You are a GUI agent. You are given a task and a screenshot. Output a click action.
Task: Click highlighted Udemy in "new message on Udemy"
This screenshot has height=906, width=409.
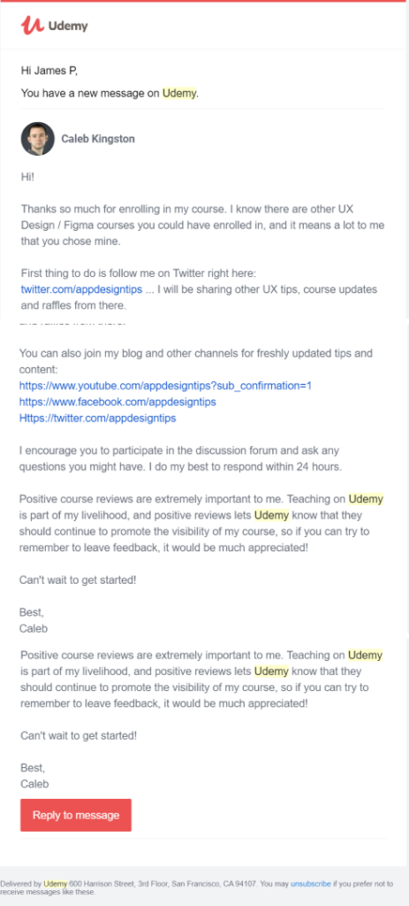[179, 93]
